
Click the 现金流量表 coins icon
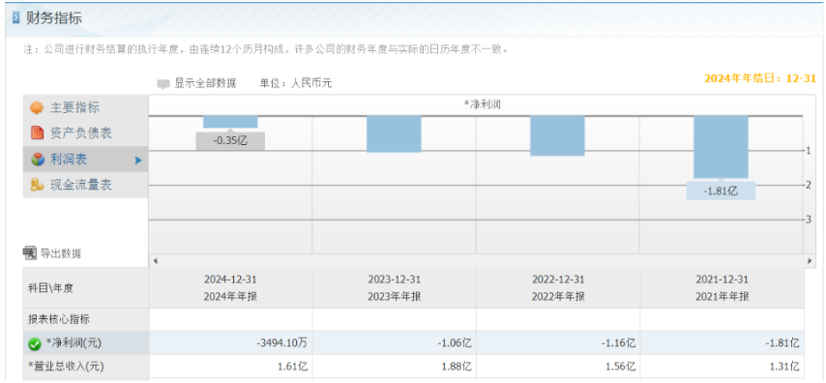(37, 185)
